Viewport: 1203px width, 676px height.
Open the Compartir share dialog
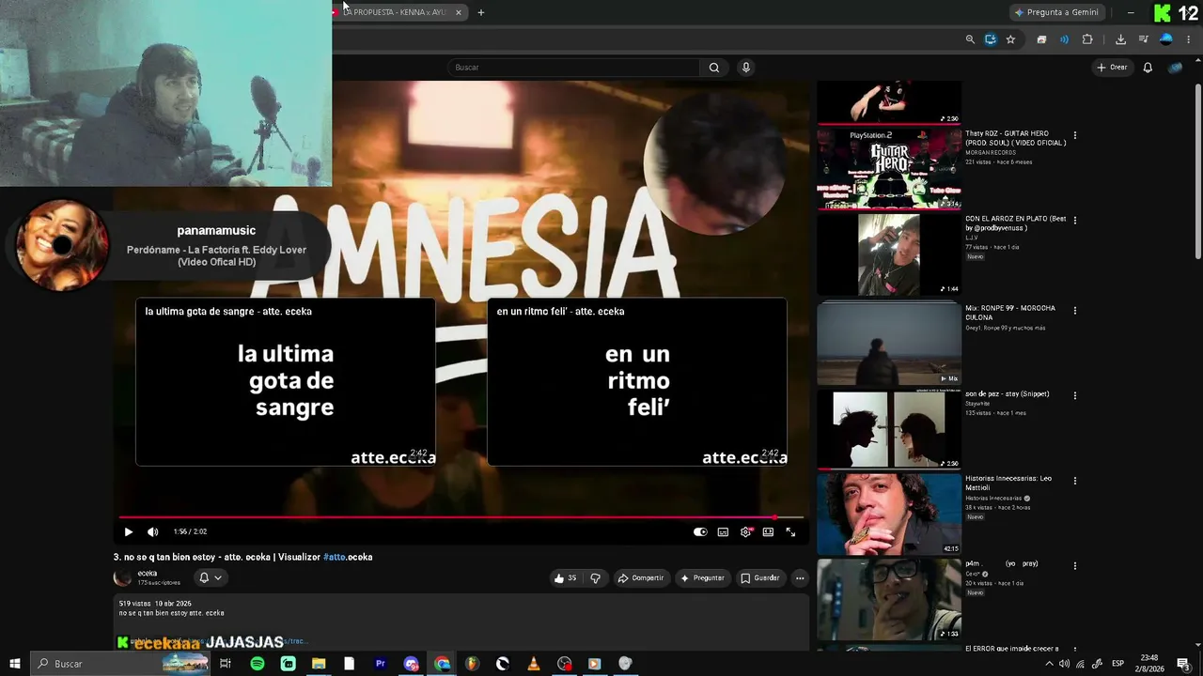[640, 578]
